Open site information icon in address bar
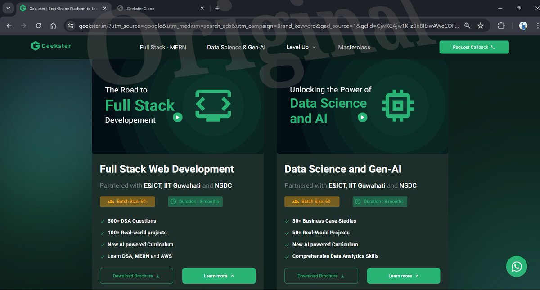Image resolution: width=540 pixels, height=290 pixels. click(71, 26)
